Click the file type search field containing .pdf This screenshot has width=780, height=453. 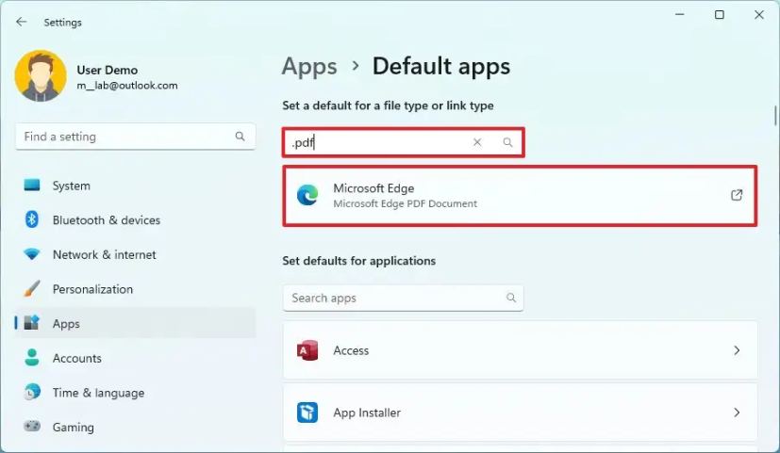click(x=404, y=142)
